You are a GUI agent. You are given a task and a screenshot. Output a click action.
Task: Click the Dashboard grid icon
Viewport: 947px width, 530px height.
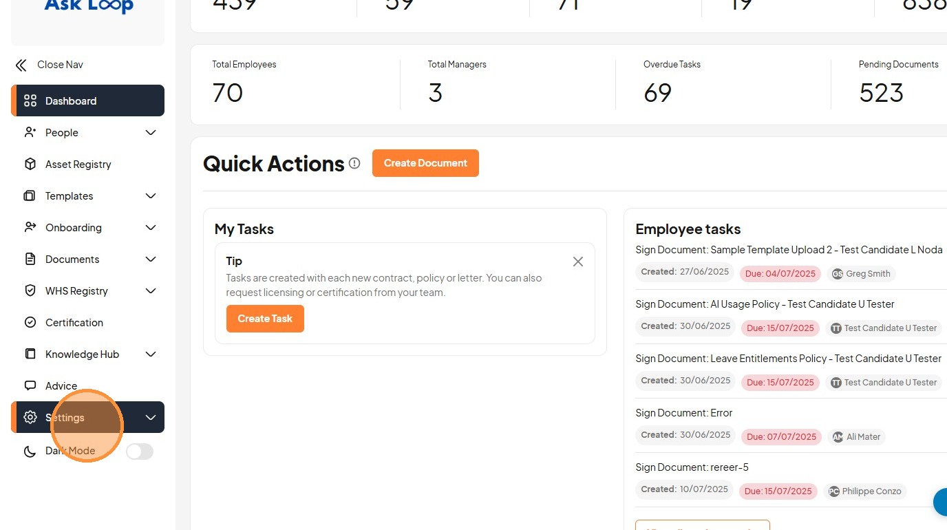[x=30, y=101]
